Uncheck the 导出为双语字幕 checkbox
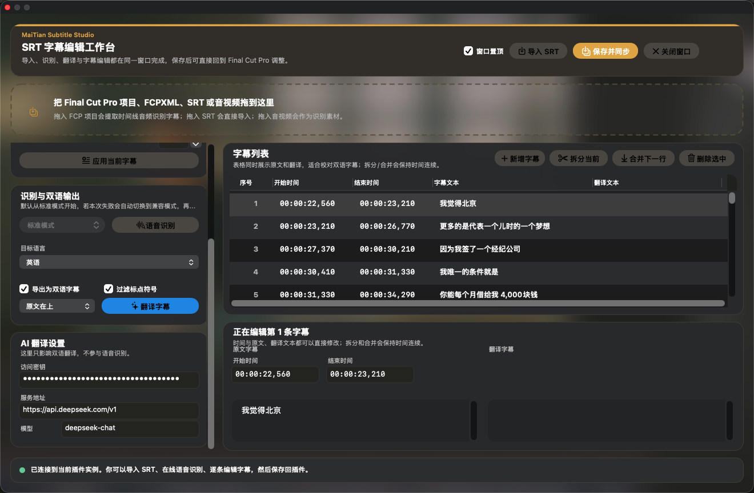Screen dimensions: 754x493 click(24, 289)
